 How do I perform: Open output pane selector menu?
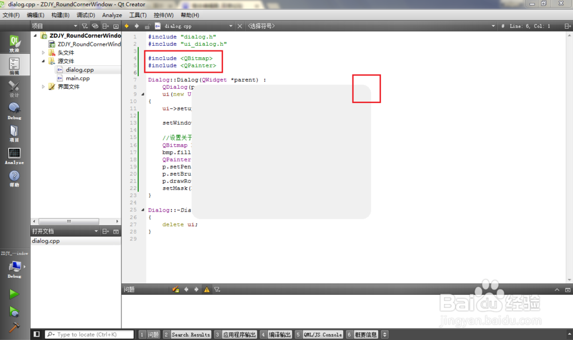pos(384,334)
